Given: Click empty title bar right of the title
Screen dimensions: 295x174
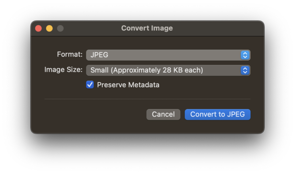Looking at the screenshot, I should click(x=219, y=28).
